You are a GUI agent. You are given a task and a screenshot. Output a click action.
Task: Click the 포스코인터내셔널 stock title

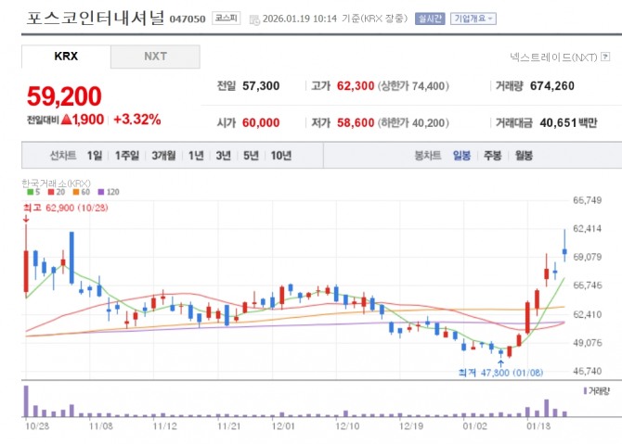point(96,19)
